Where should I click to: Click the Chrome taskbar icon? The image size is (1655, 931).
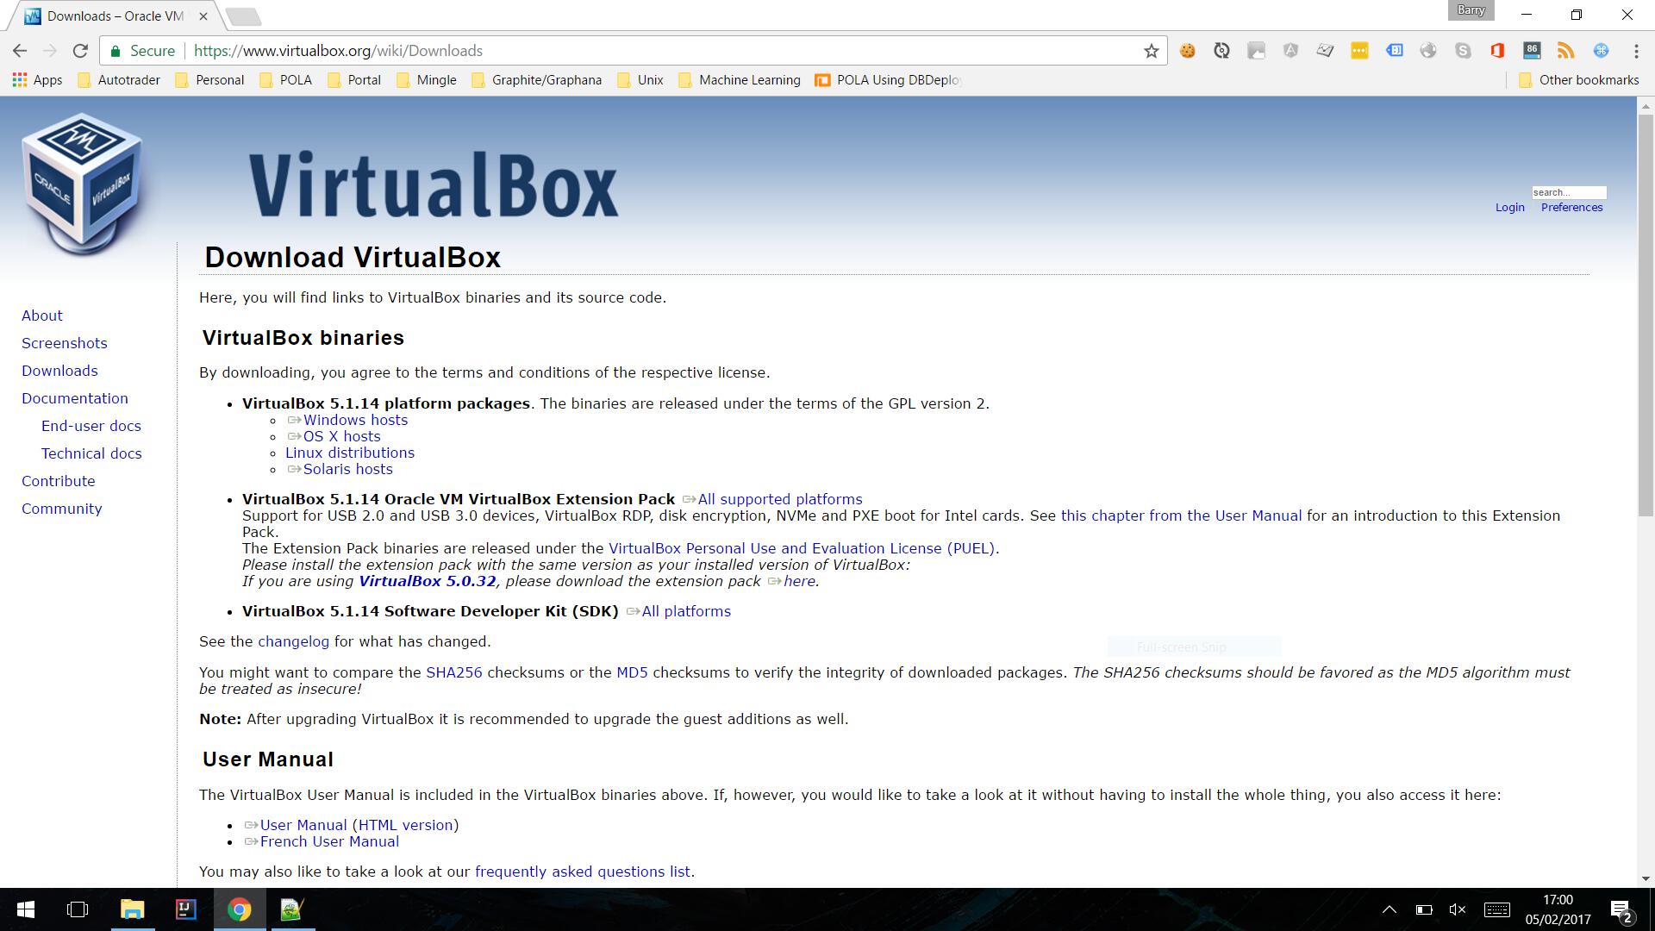tap(239, 909)
